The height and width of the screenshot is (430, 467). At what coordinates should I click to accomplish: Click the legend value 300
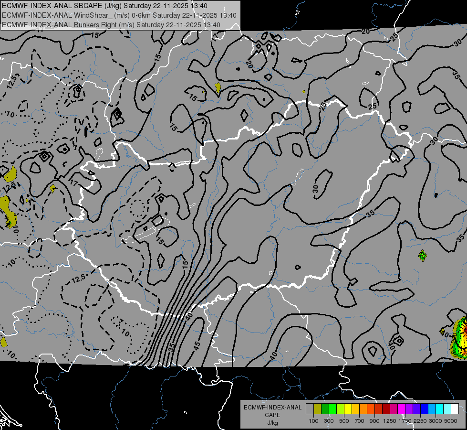click(x=329, y=421)
